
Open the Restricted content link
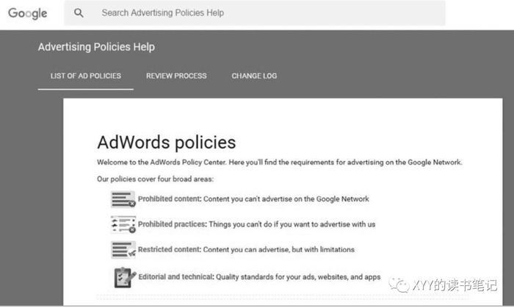[170, 250]
